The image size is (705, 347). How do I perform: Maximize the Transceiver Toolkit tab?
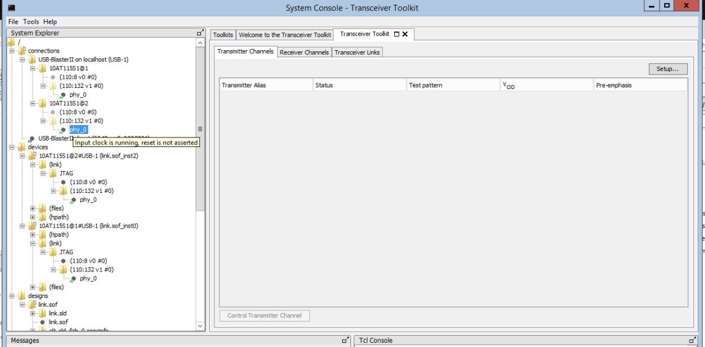pyautogui.click(x=397, y=34)
